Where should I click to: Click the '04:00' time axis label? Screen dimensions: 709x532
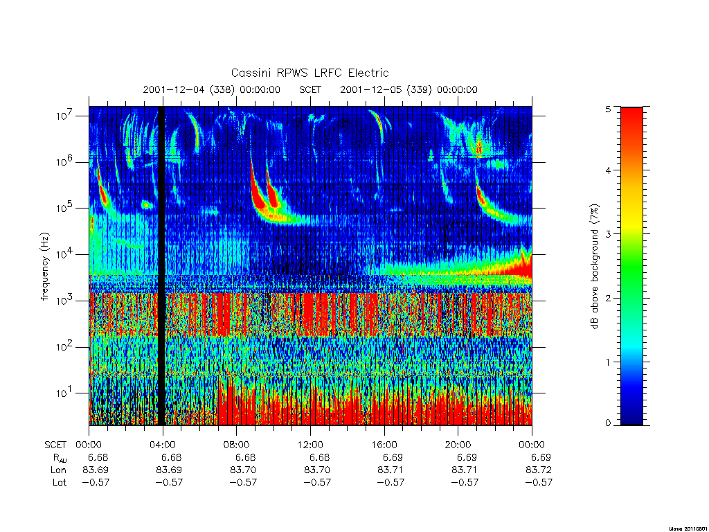point(163,445)
